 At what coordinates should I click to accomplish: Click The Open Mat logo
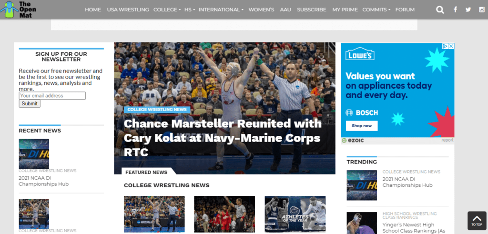pyautogui.click(x=19, y=10)
